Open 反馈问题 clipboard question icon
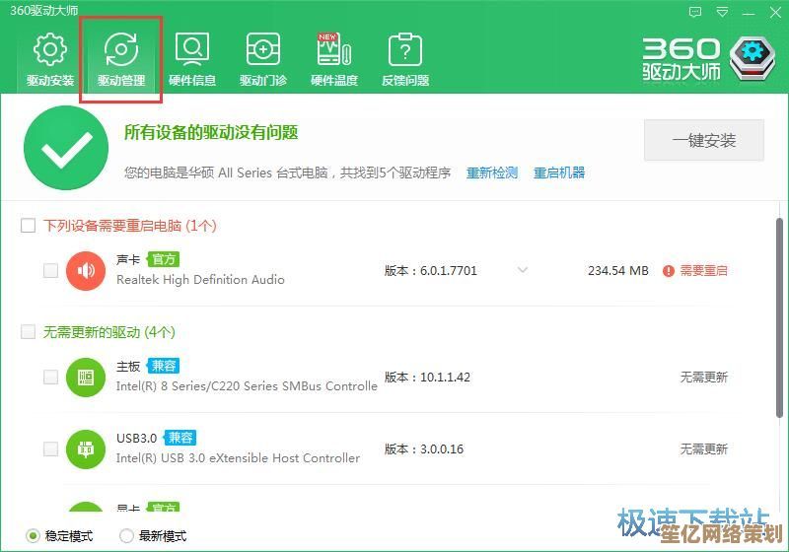The height and width of the screenshot is (552, 789). point(405,49)
